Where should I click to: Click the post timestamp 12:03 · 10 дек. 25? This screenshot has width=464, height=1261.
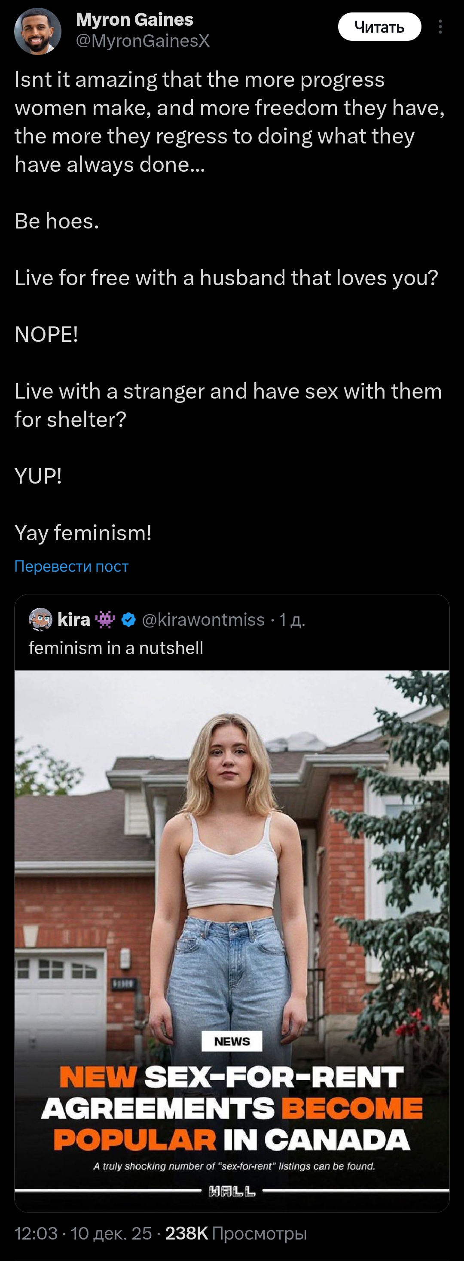click(x=83, y=1233)
